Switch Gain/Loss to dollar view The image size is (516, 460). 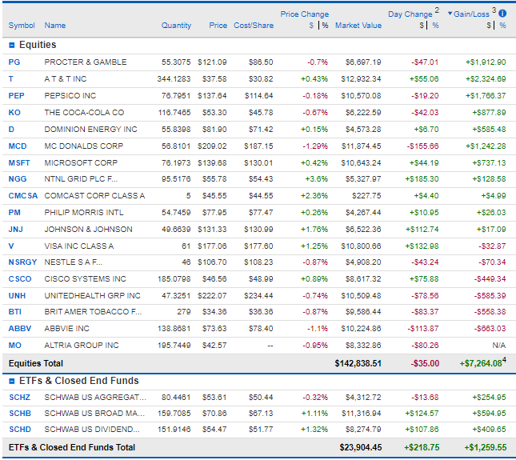(489, 26)
